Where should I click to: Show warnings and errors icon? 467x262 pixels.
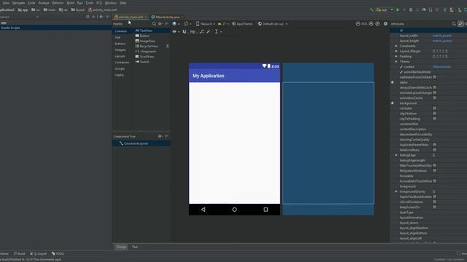386,24
